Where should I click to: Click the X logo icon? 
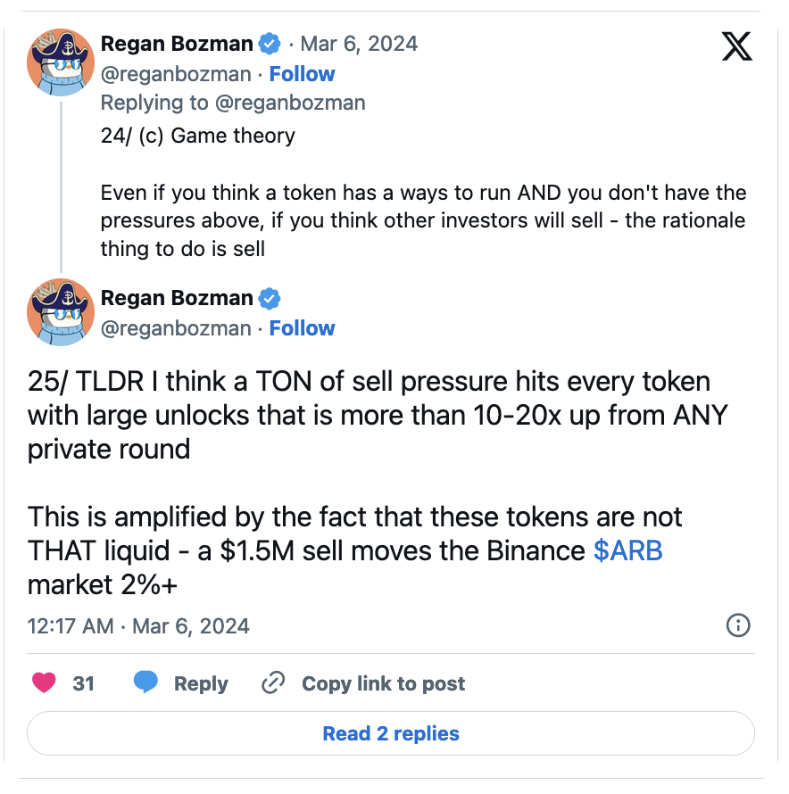coord(736,45)
